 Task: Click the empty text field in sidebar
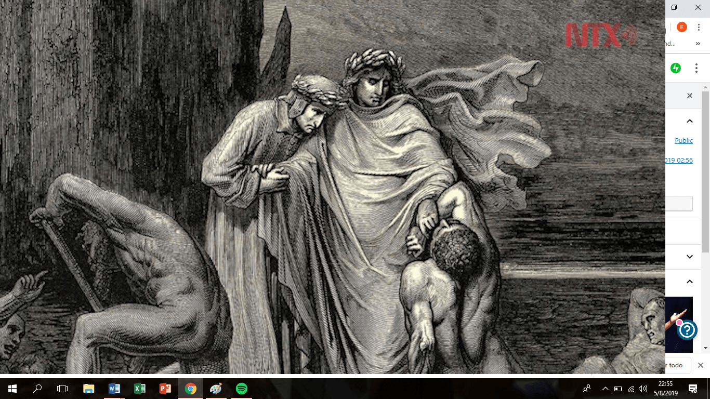(679, 204)
